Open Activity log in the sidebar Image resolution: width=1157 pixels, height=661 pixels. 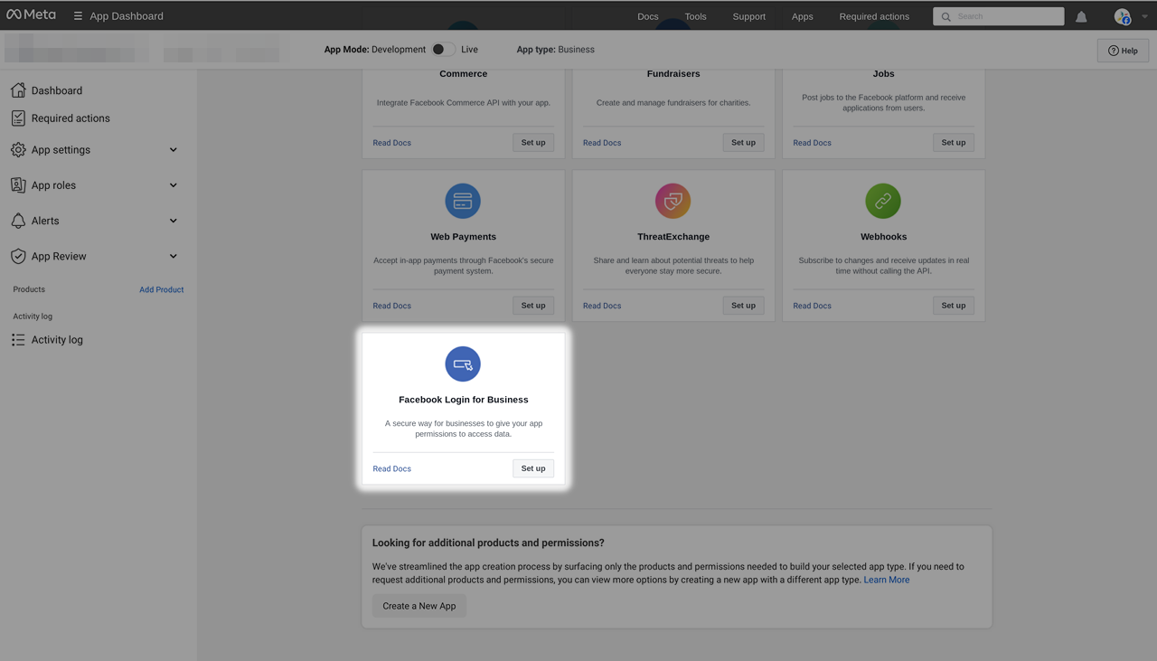point(57,340)
